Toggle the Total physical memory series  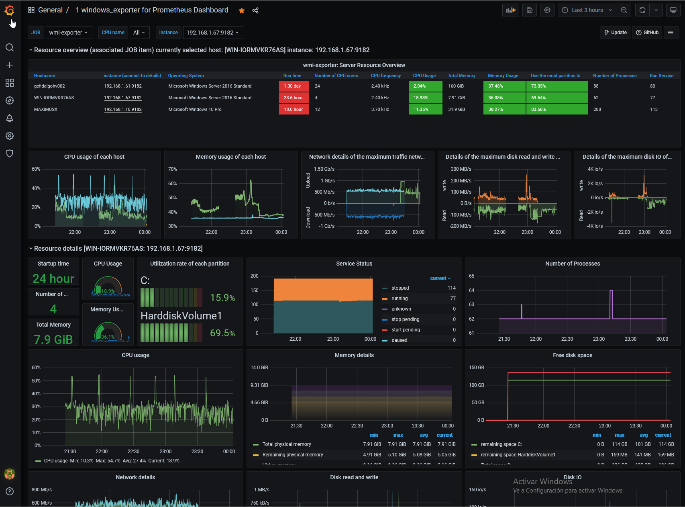(287, 444)
